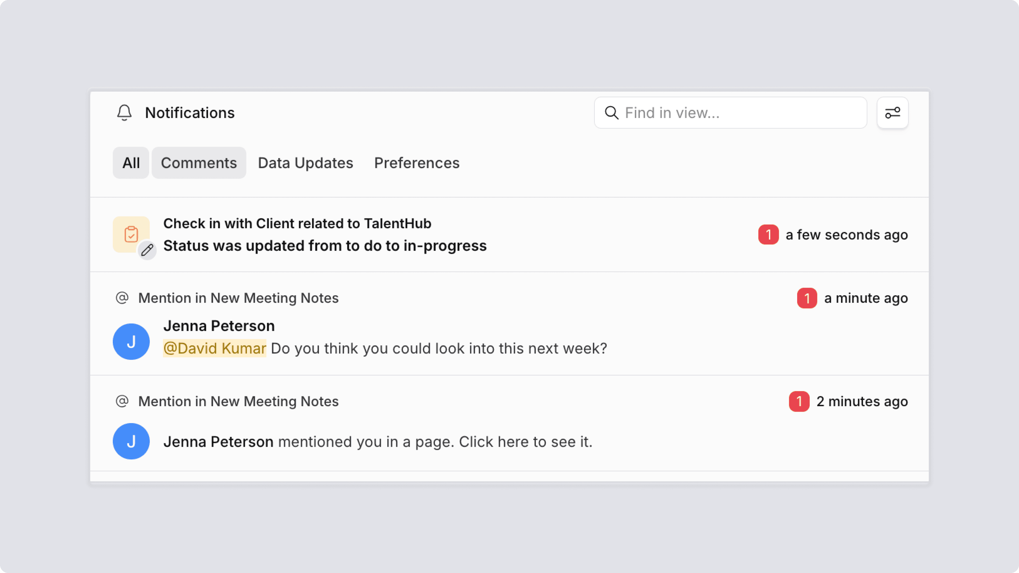The image size is (1019, 573).
Task: Click the @David Kumar mention highlight
Action: click(214, 348)
